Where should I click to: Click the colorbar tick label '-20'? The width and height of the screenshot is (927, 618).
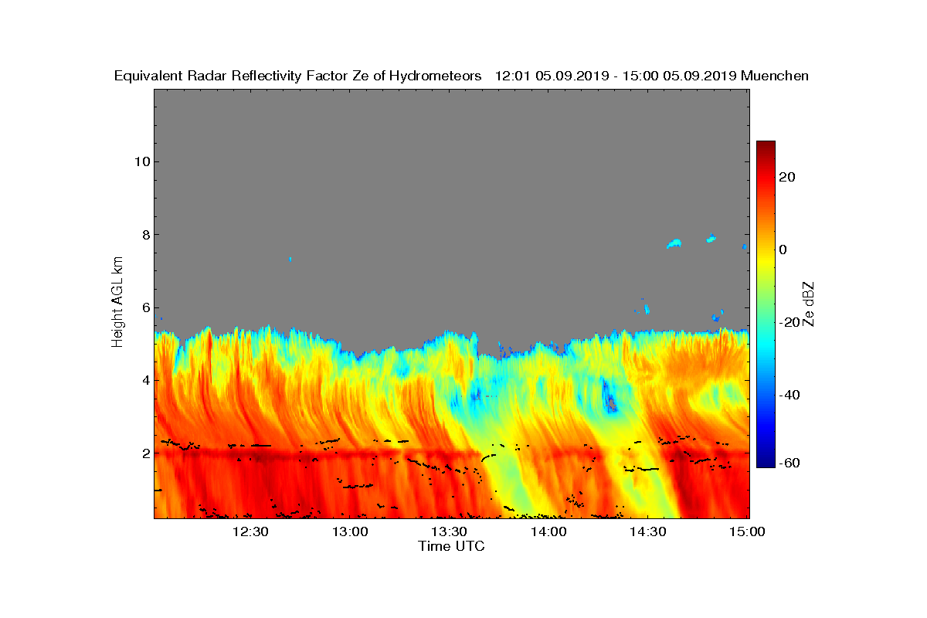tap(790, 322)
